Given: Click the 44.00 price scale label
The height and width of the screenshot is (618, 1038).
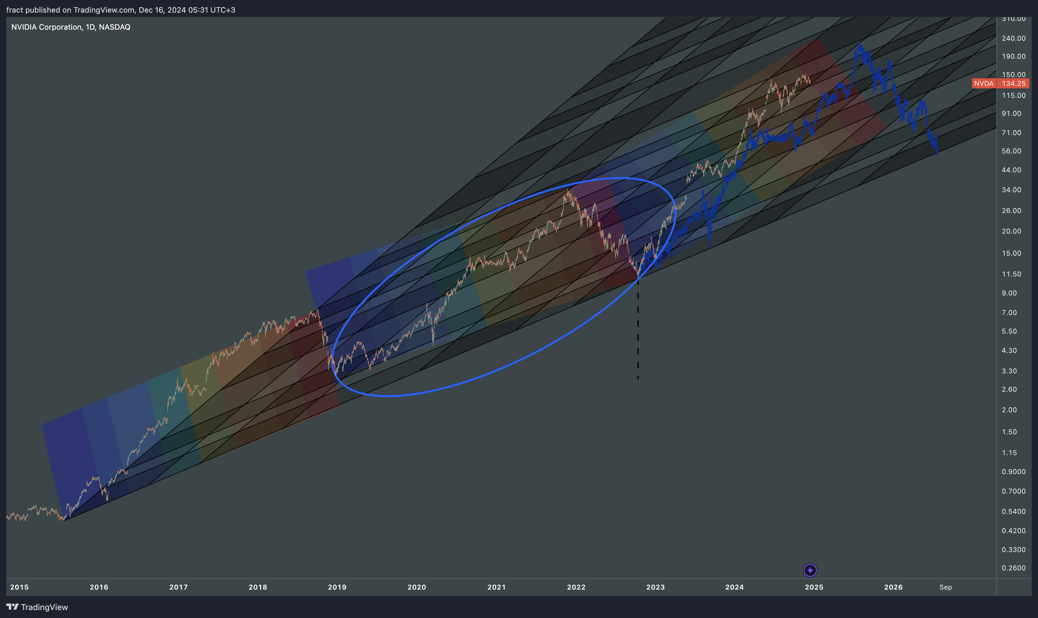Looking at the screenshot, I should click(1012, 170).
